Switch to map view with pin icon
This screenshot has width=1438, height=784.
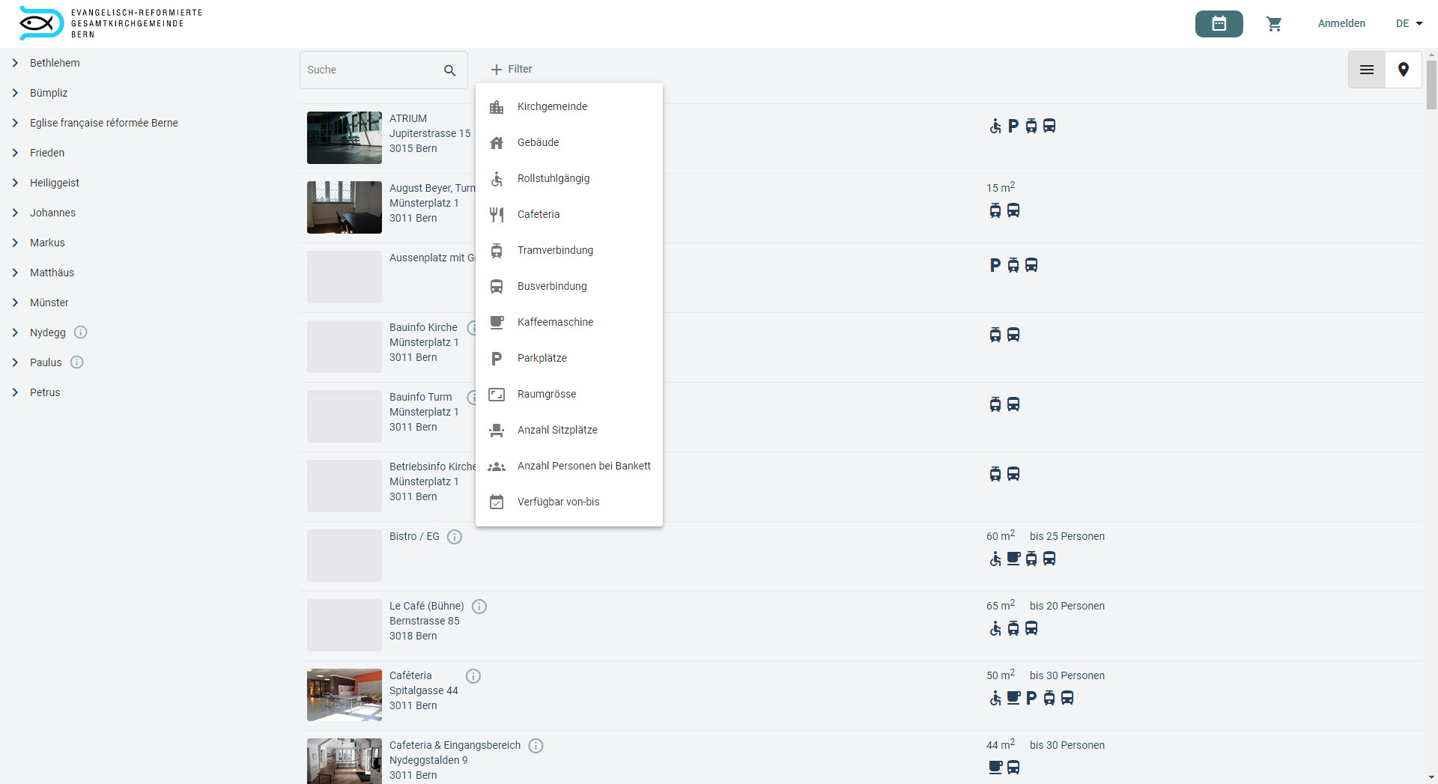point(1403,70)
